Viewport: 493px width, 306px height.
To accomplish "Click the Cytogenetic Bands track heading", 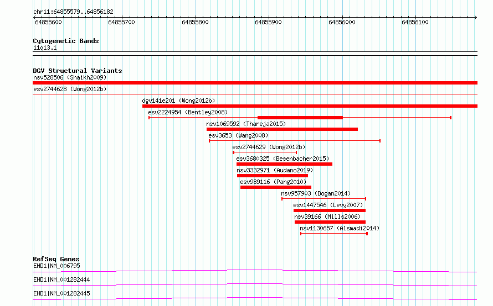I will [66, 41].
